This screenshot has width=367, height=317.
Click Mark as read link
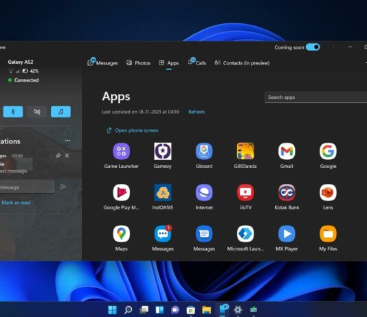pyautogui.click(x=16, y=202)
